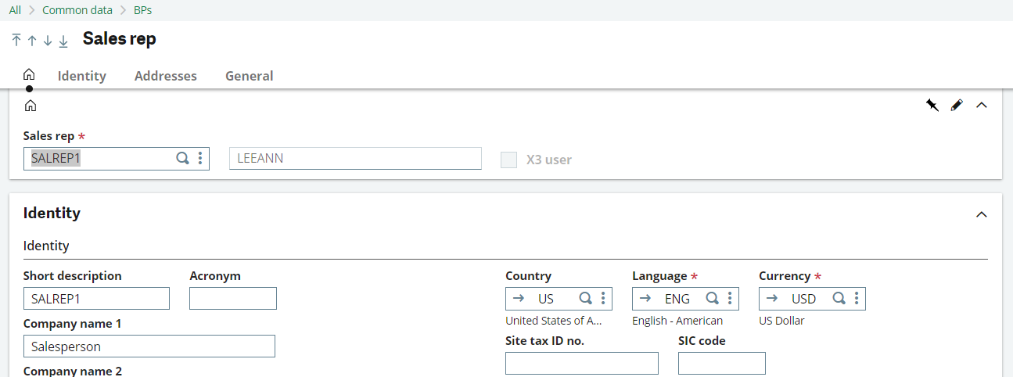This screenshot has height=377, width=1013.
Task: Open Country field search magnifier
Action: tap(585, 298)
